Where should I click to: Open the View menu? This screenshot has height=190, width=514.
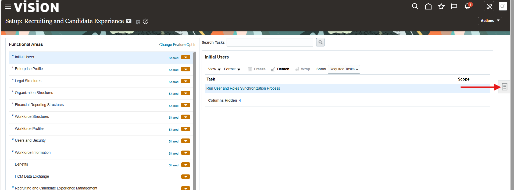pyautogui.click(x=214, y=69)
